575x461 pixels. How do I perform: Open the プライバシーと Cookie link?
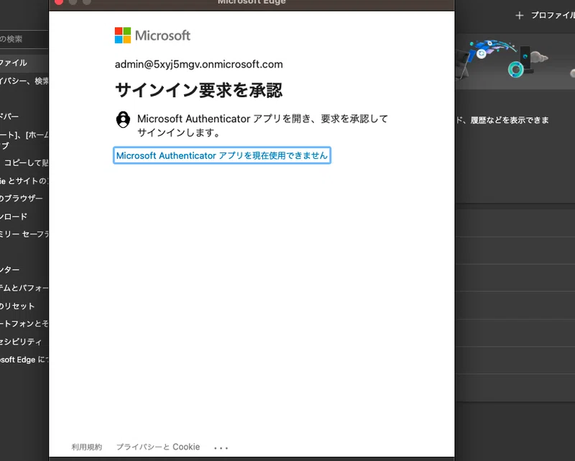click(x=158, y=447)
